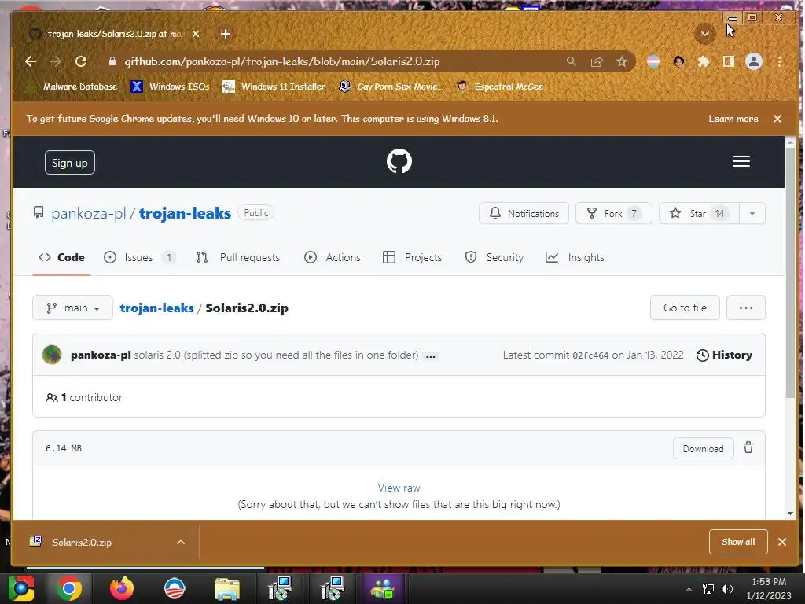Click Learn more on update banner

(733, 119)
